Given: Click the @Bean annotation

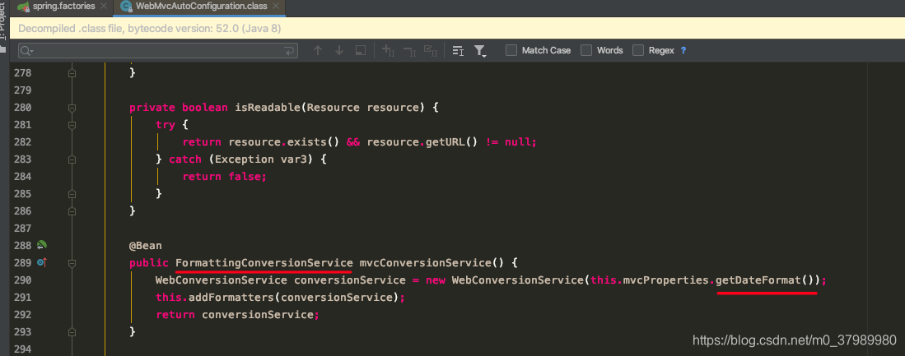Looking at the screenshot, I should click(x=146, y=245).
